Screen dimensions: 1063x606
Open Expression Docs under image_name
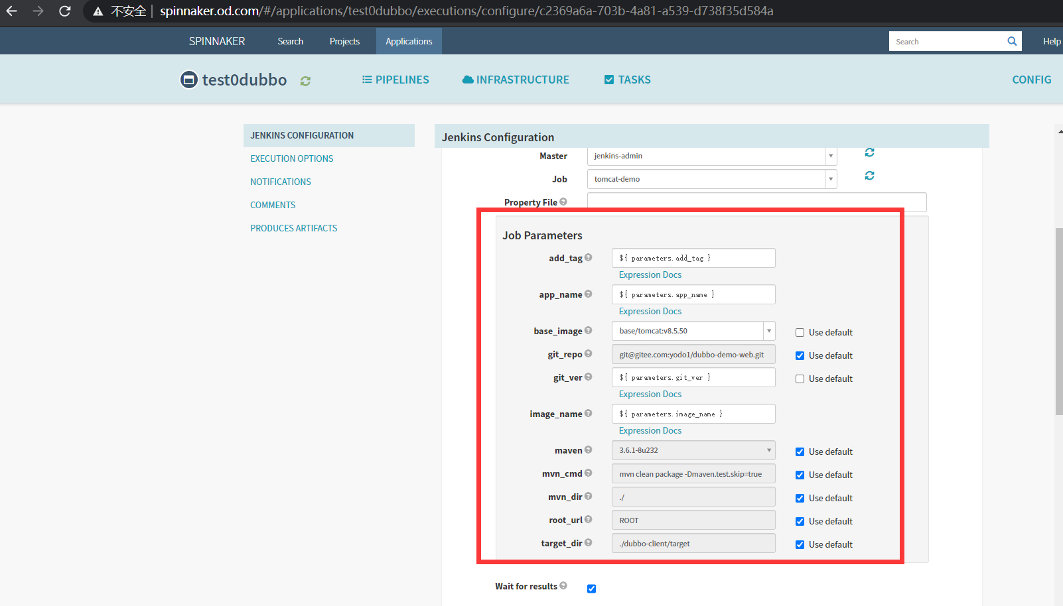650,430
